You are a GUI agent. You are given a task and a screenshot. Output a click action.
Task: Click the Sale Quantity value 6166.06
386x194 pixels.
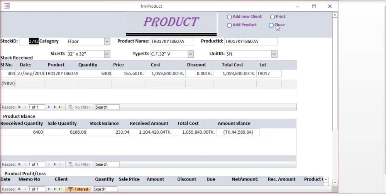tap(65, 132)
